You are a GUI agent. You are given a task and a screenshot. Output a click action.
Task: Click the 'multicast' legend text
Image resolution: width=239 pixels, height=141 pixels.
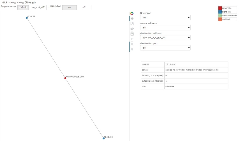coord(226,19)
